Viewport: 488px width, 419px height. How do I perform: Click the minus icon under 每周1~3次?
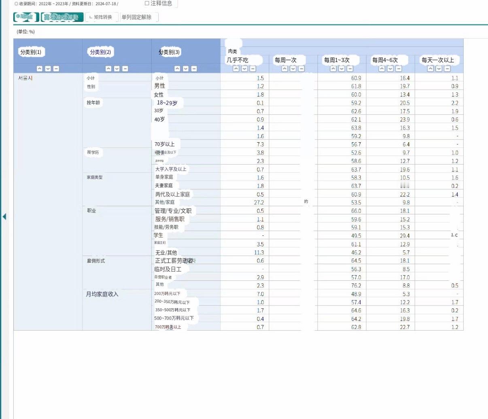click(350, 68)
